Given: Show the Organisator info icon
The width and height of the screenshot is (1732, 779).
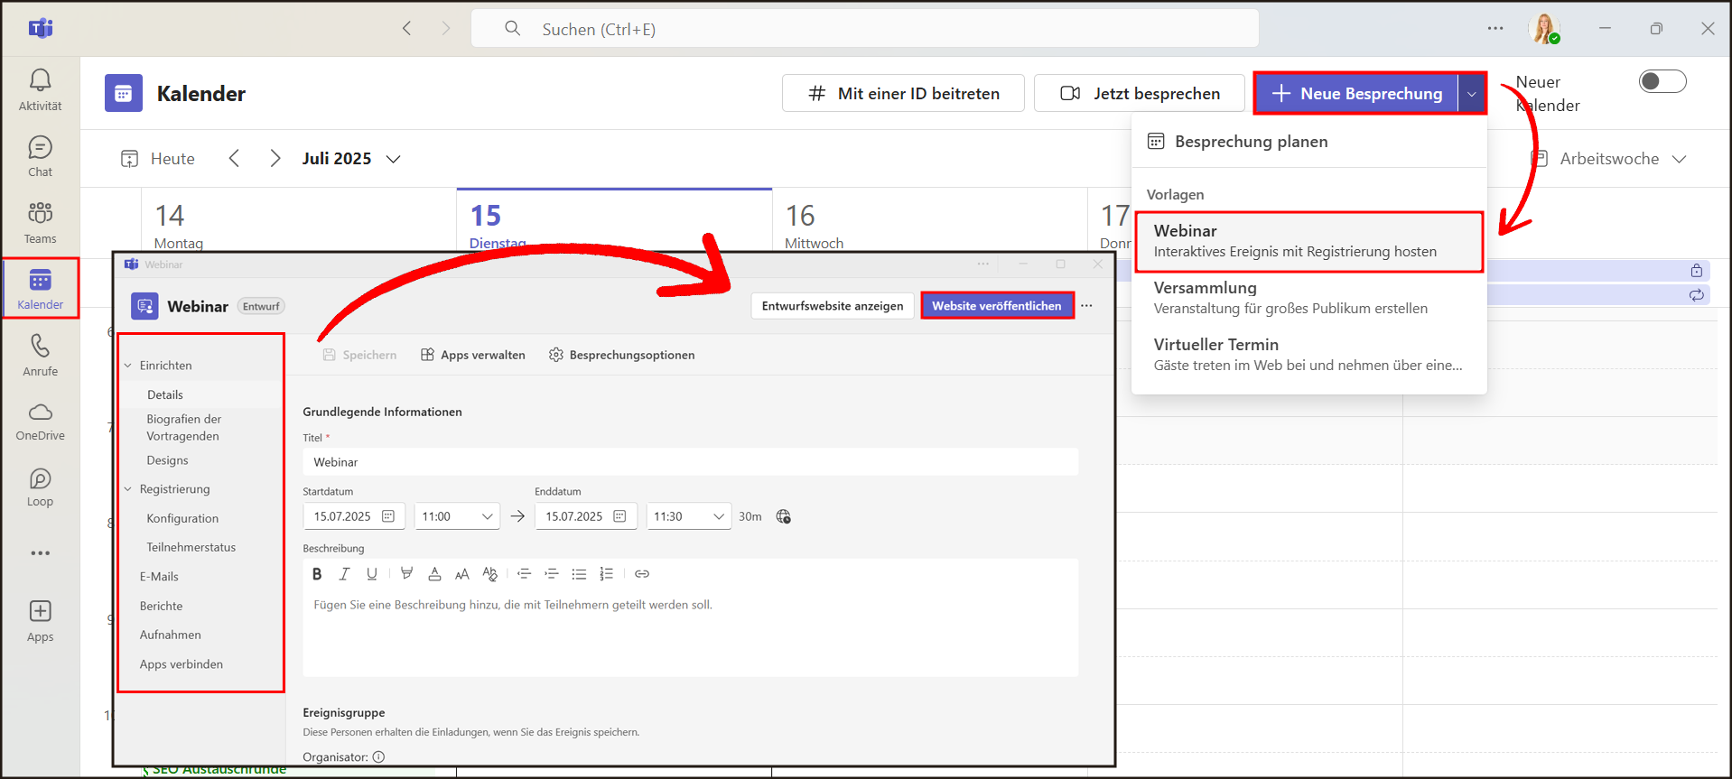Looking at the screenshot, I should click(379, 757).
